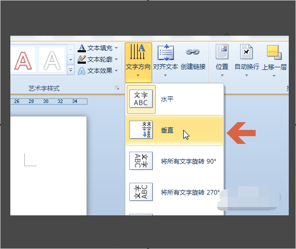Click the 创建链接 create link icon
This screenshot has width=296, height=249.
point(193,52)
